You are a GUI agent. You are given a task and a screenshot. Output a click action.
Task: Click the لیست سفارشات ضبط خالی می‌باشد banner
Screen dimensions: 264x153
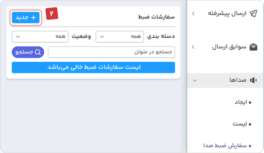coord(93,67)
